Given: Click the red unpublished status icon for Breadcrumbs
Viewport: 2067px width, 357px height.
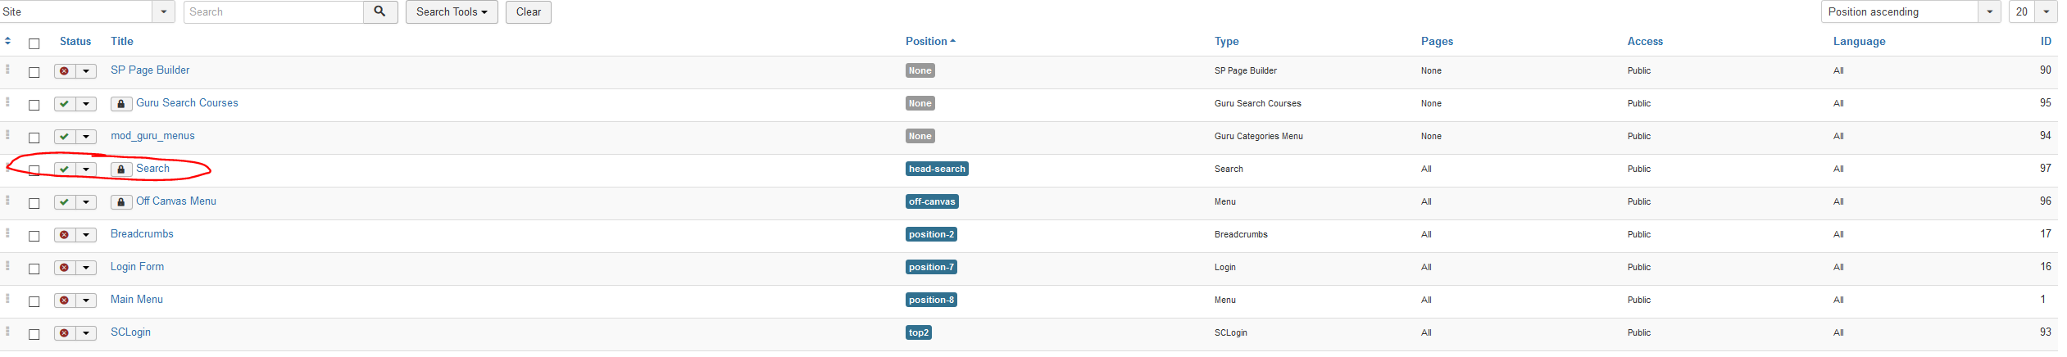Looking at the screenshot, I should 65,235.
